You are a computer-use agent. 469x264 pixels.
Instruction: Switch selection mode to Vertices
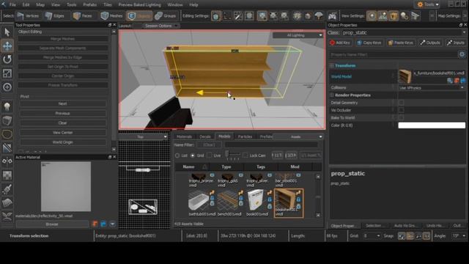(x=28, y=16)
